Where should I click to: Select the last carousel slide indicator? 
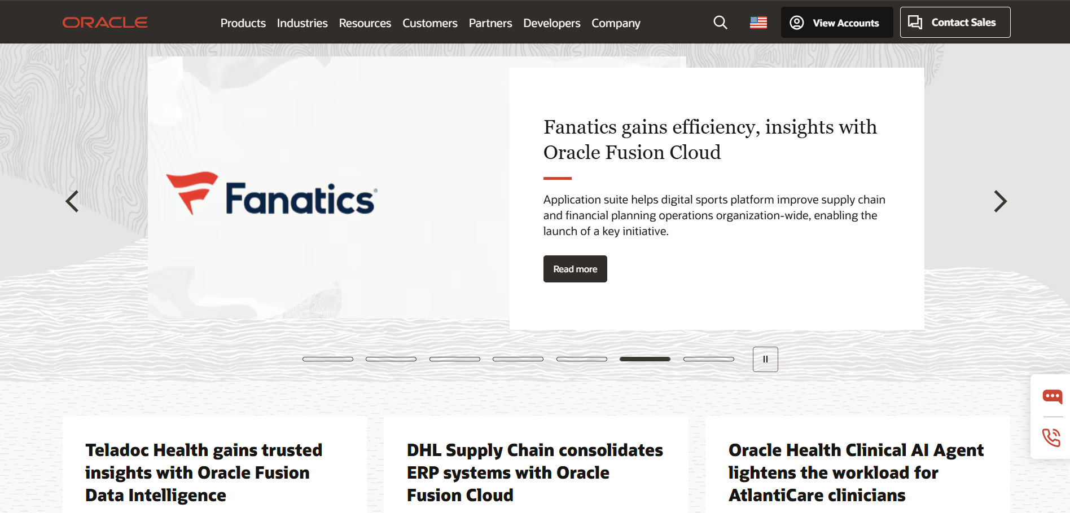pos(708,359)
